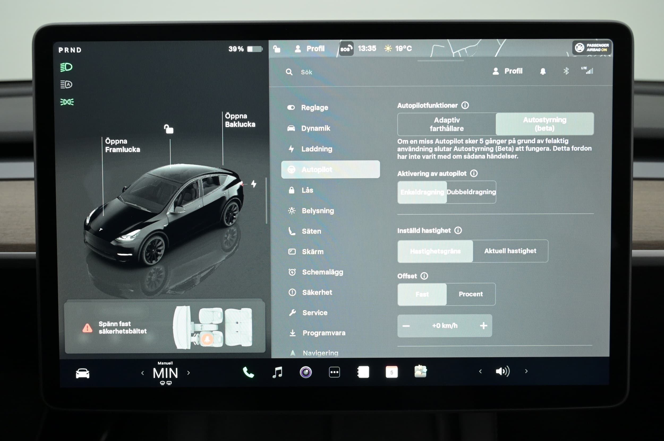Raise cabin temperature right chevron
Screen dimensions: 664x441
(x=189, y=373)
